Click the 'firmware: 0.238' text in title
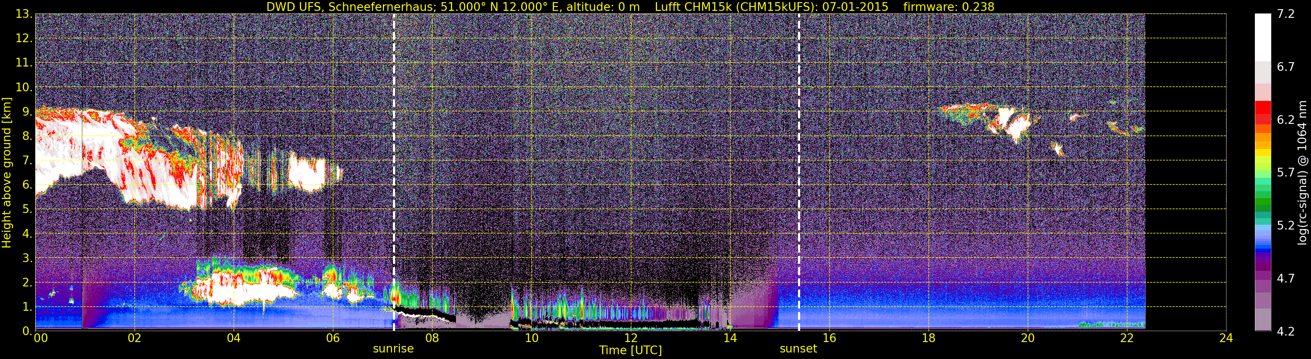The height and width of the screenshot is (359, 1311). point(949,7)
